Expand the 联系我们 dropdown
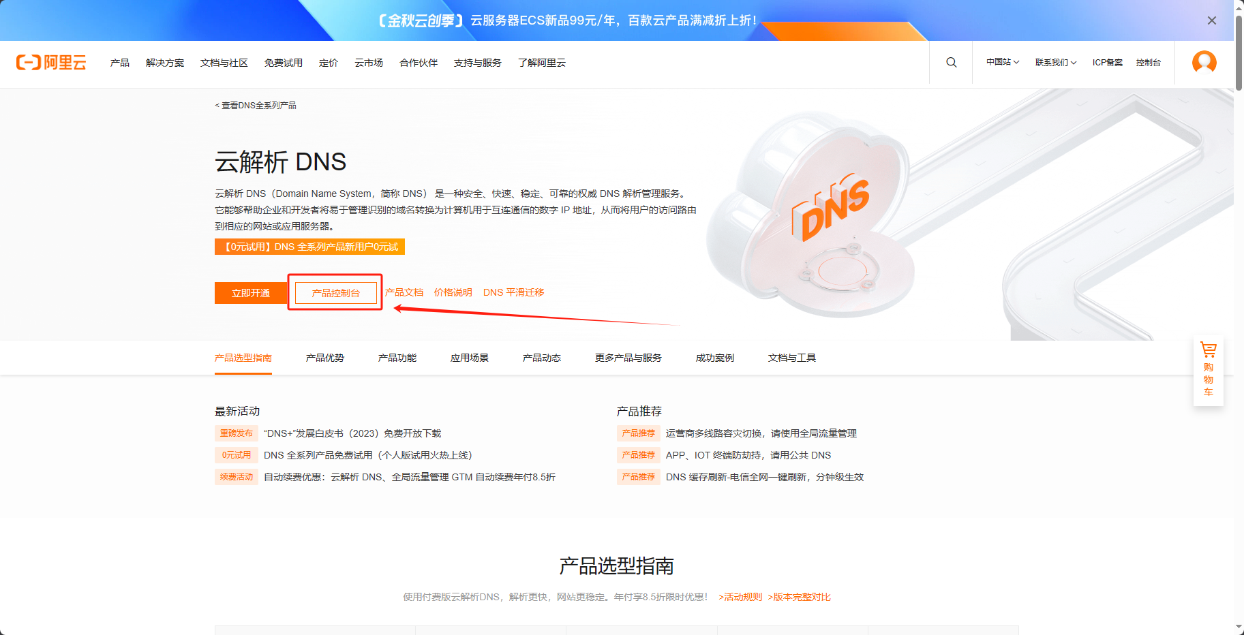The width and height of the screenshot is (1244, 635). click(x=1056, y=63)
